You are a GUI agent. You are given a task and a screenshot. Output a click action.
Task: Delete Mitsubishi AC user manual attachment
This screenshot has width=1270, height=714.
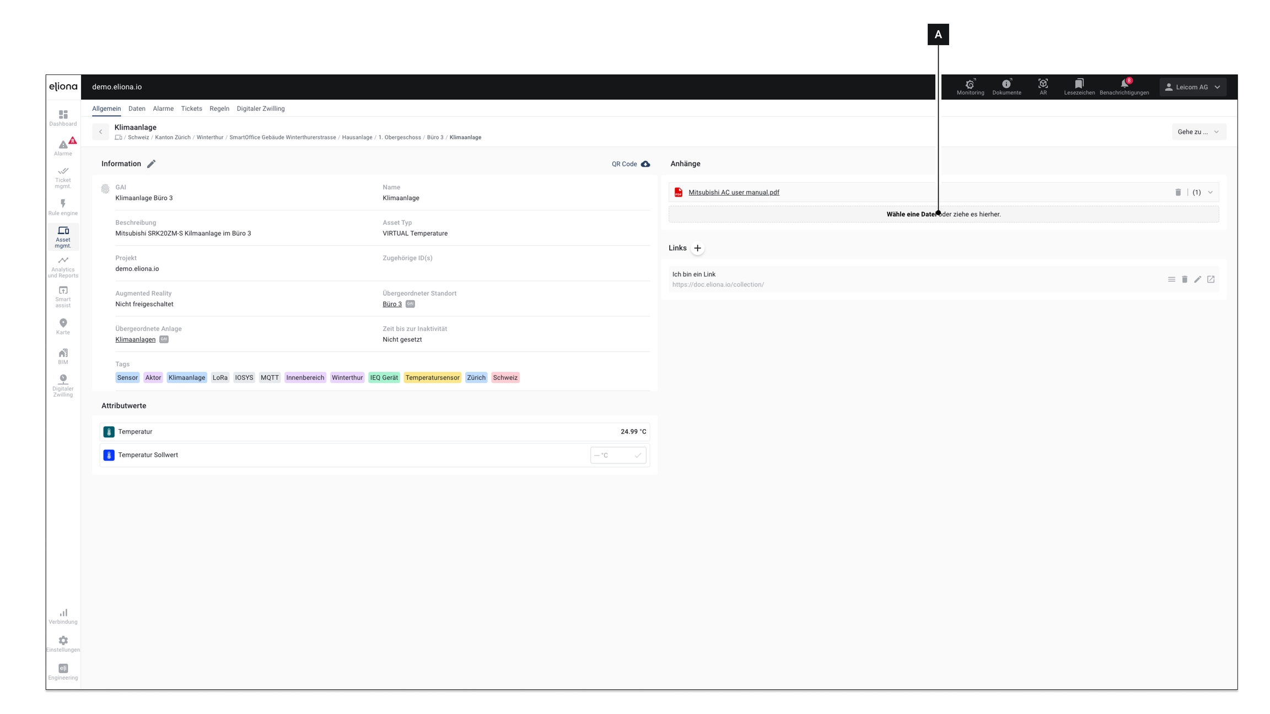click(x=1178, y=192)
